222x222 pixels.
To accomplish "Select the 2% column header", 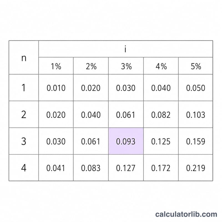I will point(91,66).
